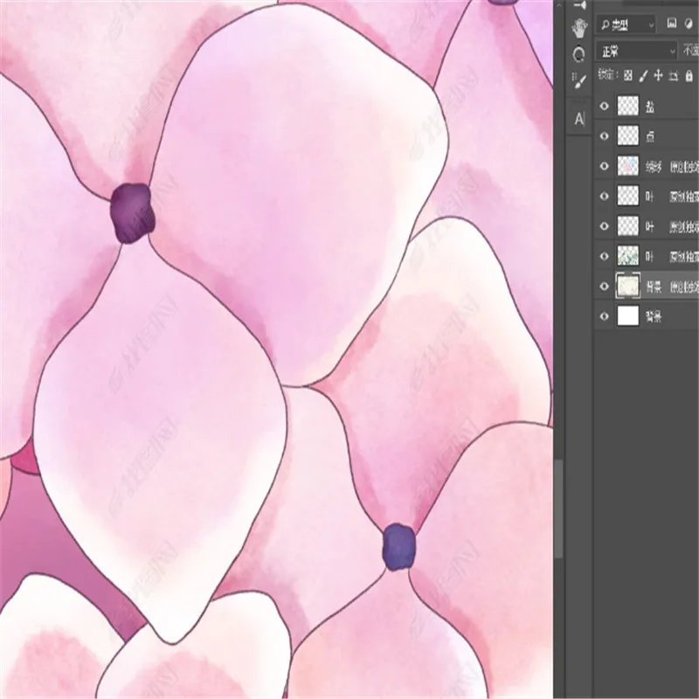Viewport: 699px width, 699px height.
Task: Hide the 绣球 layer
Action: coord(604,166)
